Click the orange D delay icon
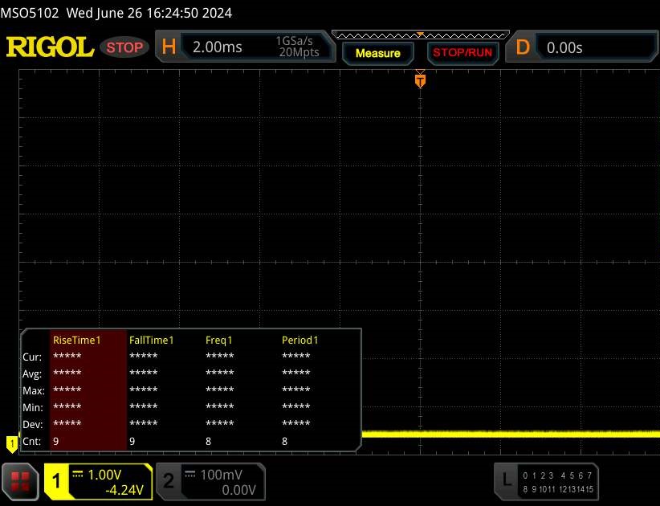The image size is (660, 506). [523, 47]
